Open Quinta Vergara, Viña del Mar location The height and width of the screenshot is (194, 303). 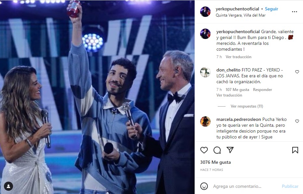(241, 15)
